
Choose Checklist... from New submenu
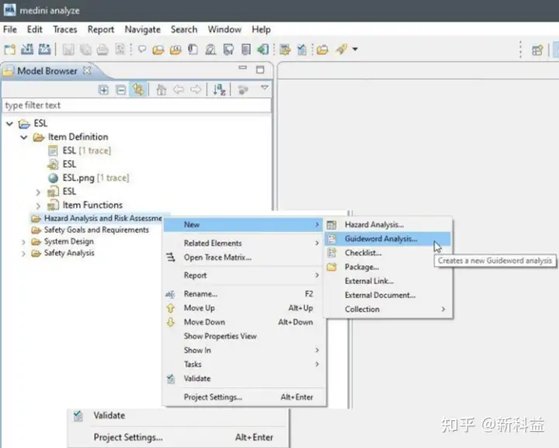pos(388,252)
